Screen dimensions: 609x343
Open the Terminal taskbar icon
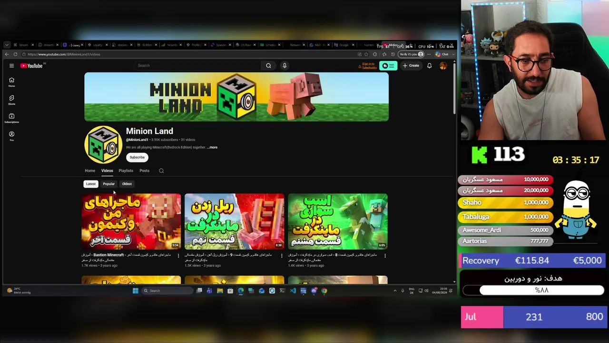click(x=282, y=291)
